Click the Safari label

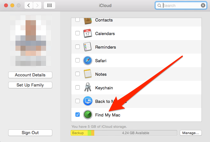coord(101,61)
